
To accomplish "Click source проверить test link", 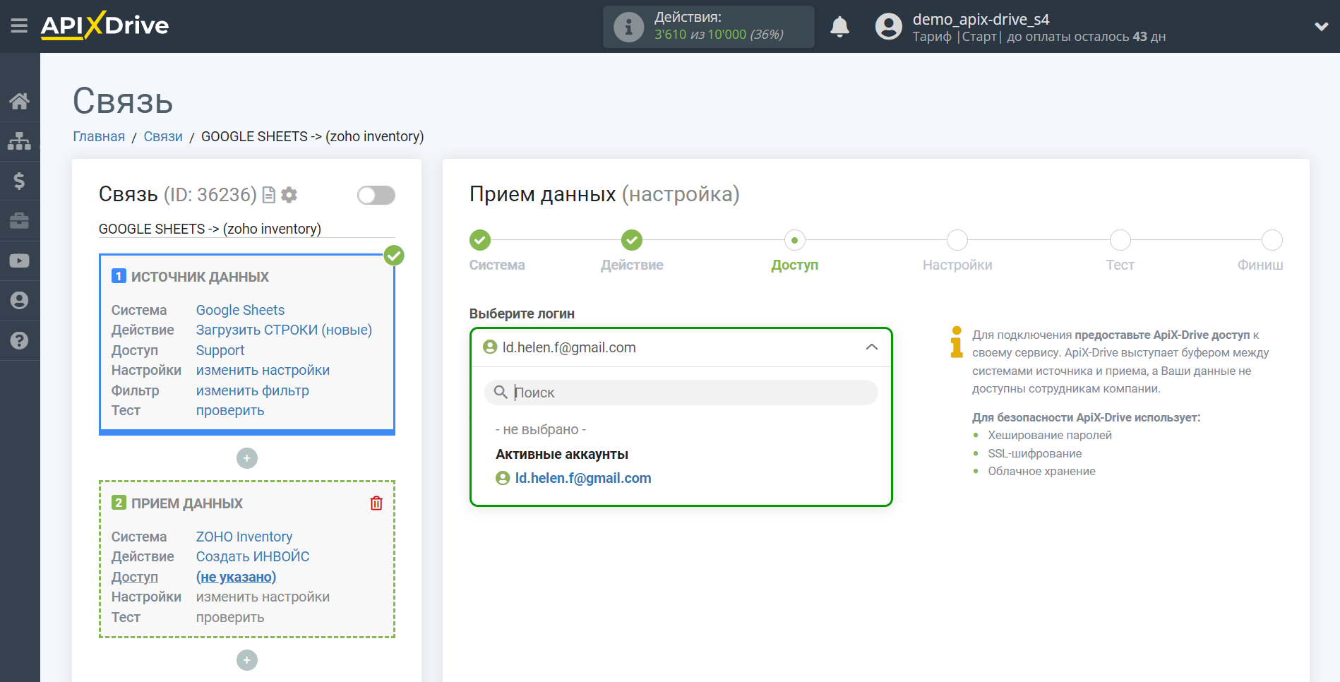I will 230,410.
